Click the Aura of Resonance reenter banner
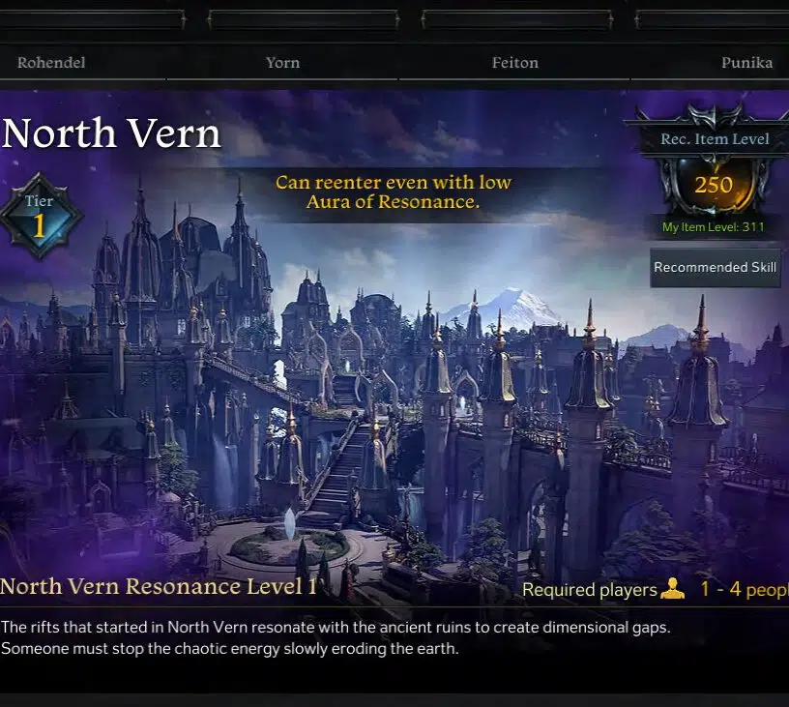This screenshot has width=789, height=707. coord(393,191)
